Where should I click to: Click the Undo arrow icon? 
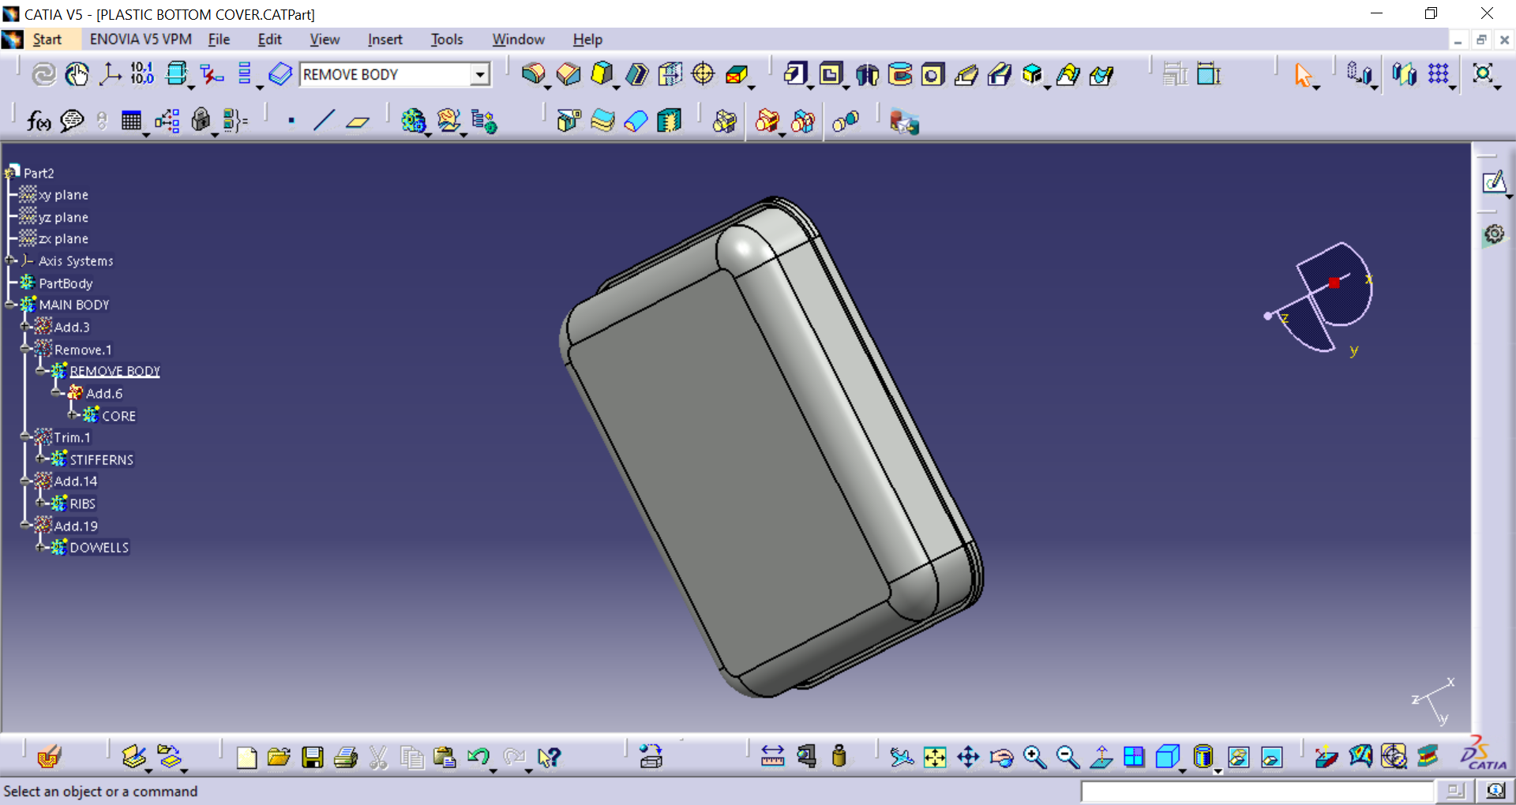[x=477, y=757]
